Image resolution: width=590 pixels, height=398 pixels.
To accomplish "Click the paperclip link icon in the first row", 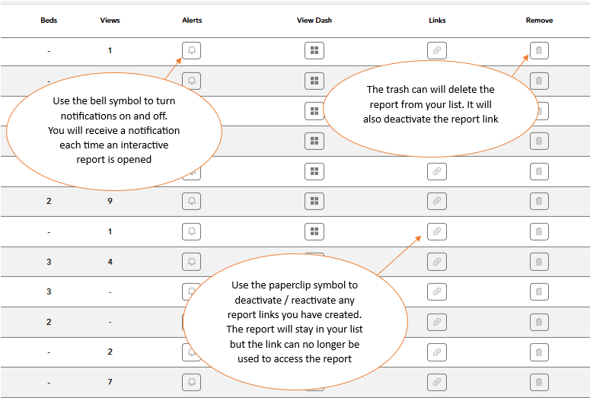I will pos(436,51).
